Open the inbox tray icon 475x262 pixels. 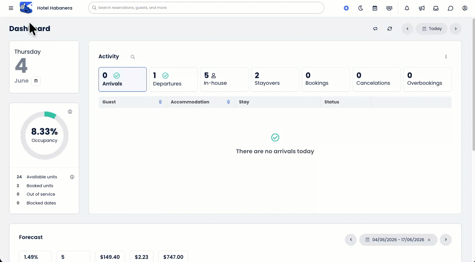pos(436,8)
